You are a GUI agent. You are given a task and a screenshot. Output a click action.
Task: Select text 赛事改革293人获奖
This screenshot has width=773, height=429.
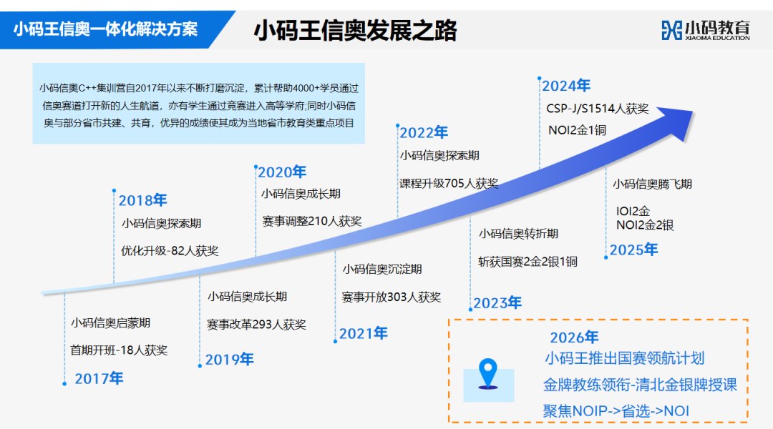256,325
